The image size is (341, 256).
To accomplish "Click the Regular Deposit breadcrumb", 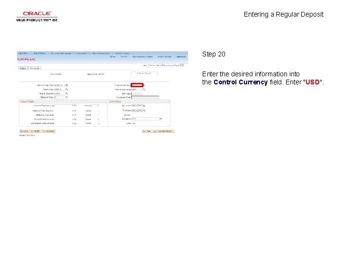I will [122, 53].
